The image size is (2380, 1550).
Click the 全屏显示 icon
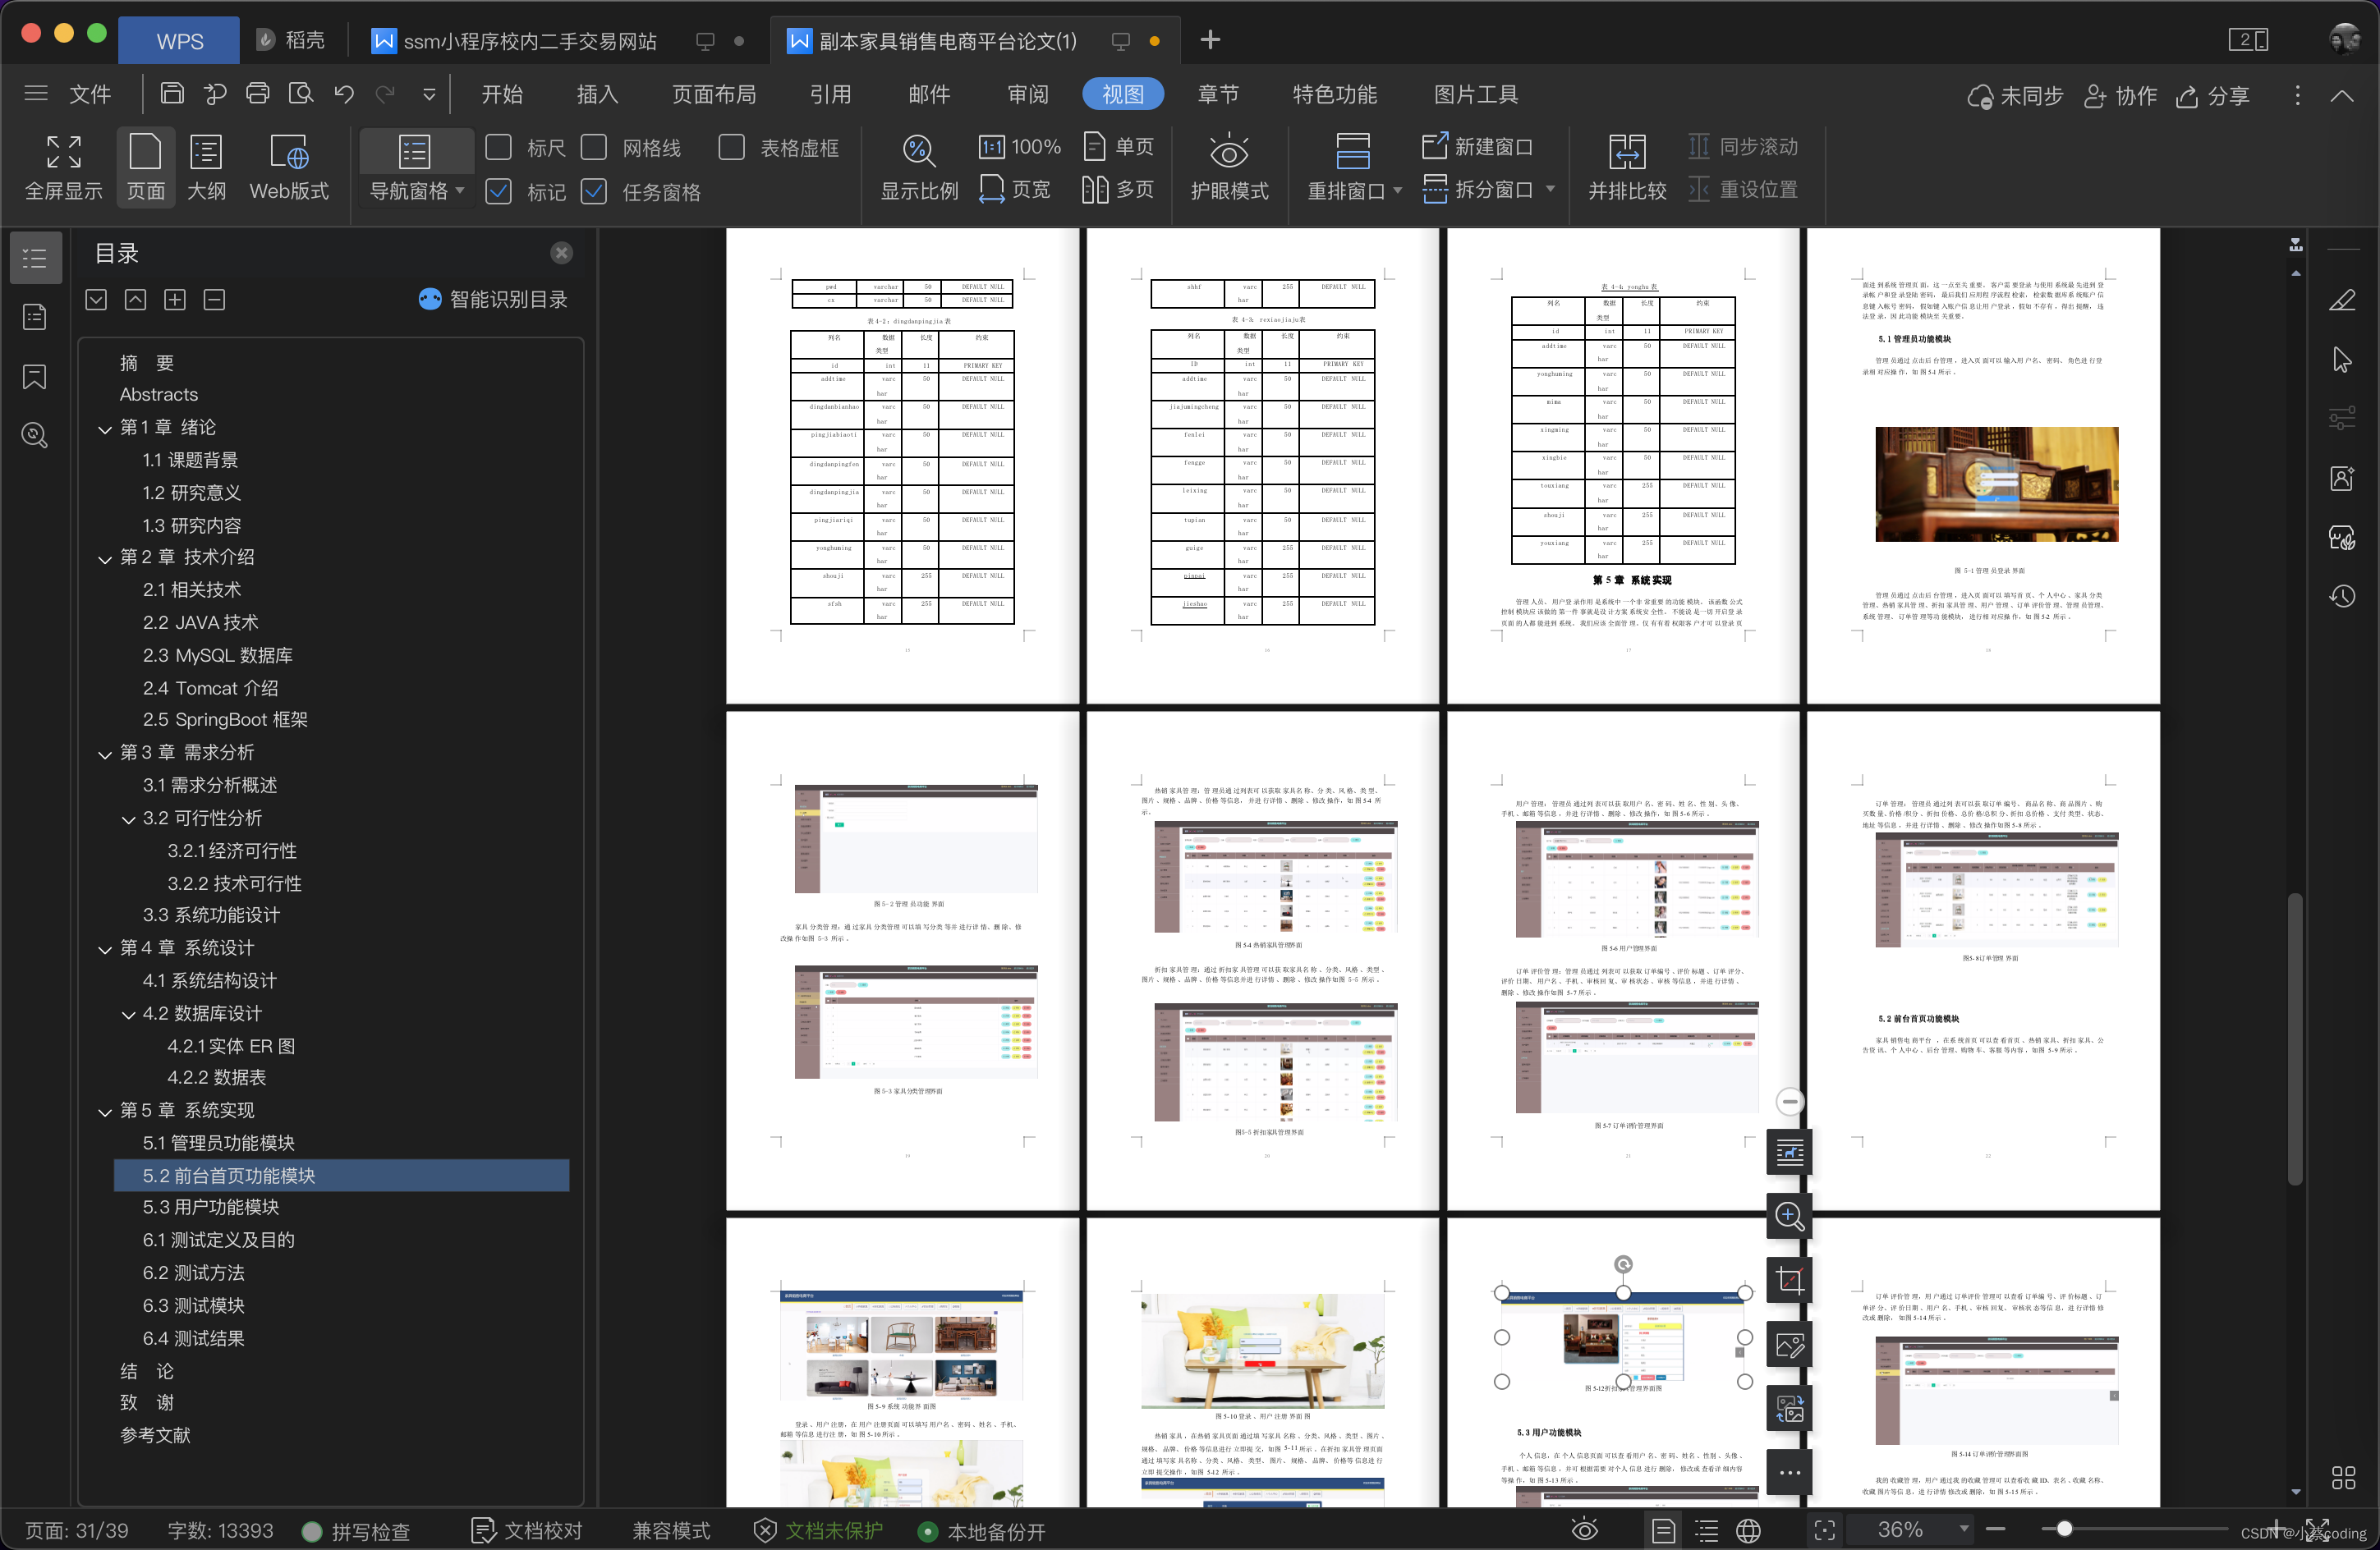[x=64, y=168]
